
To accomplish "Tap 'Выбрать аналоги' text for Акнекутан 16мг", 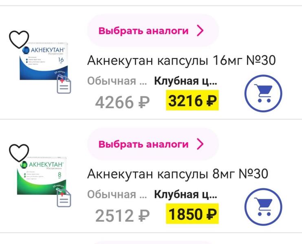I will pyautogui.click(x=143, y=31).
